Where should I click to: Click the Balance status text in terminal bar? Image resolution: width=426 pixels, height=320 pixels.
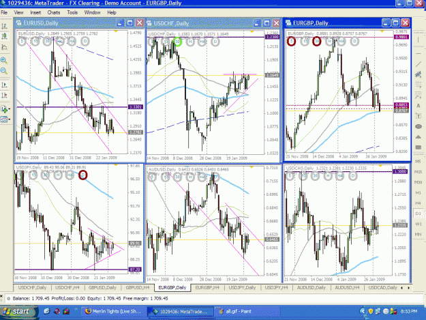pos(31,299)
